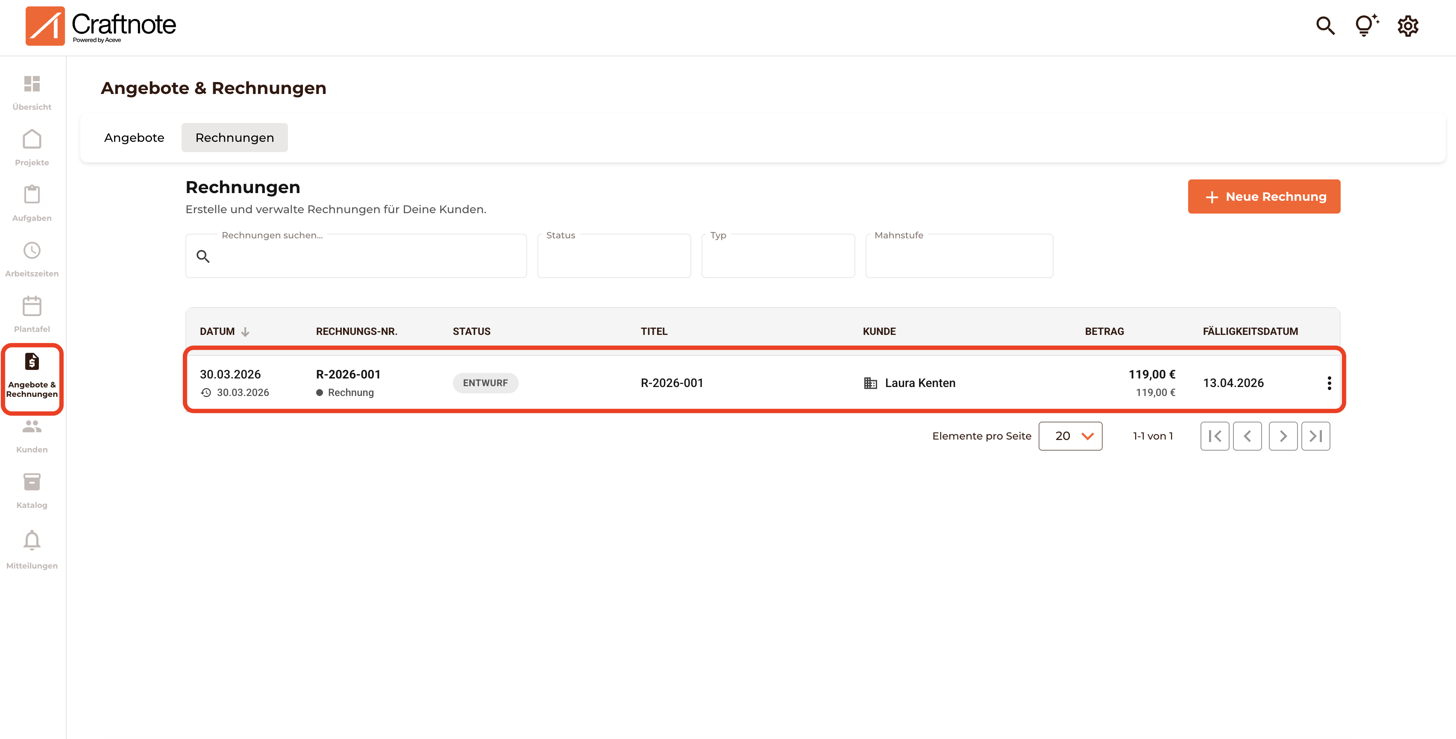This screenshot has height=739, width=1456.
Task: Open the lightbulb tips icon
Action: pos(1365,26)
